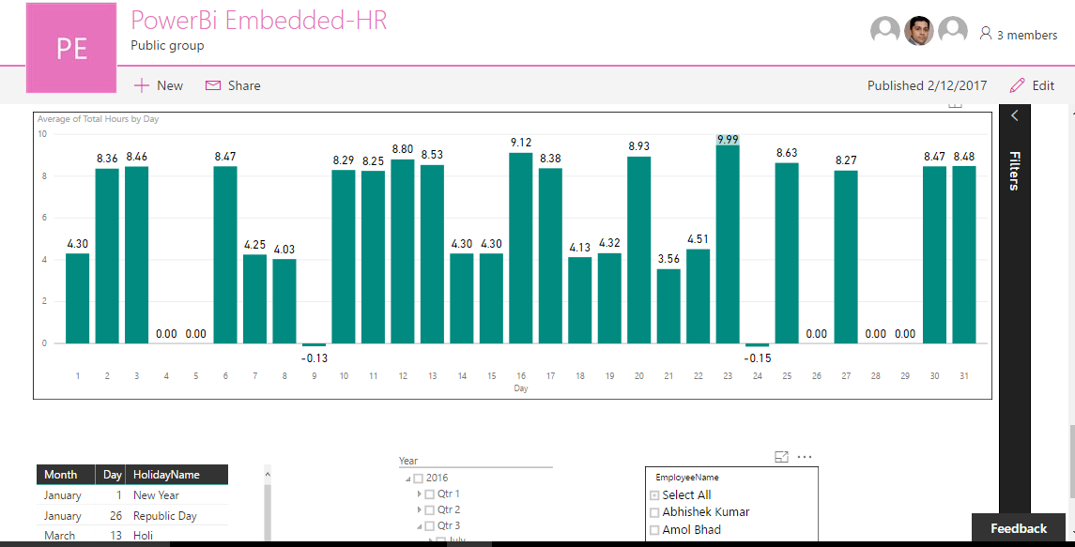This screenshot has height=547, width=1075.
Task: Click the EmployeeName slicer header
Action: (687, 477)
